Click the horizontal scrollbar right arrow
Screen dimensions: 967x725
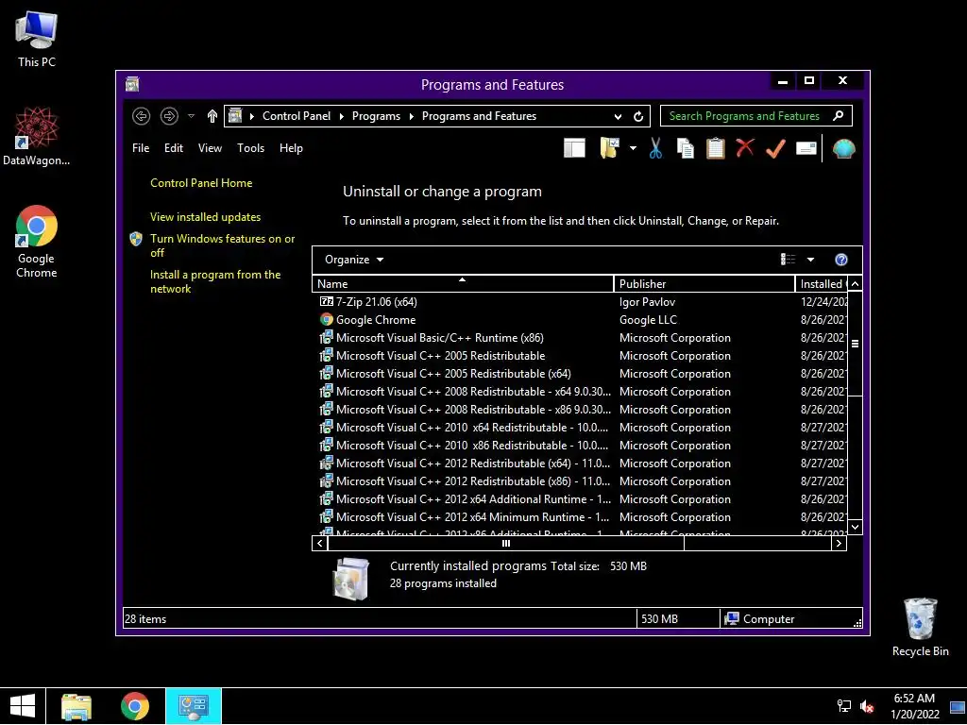pyautogui.click(x=839, y=543)
